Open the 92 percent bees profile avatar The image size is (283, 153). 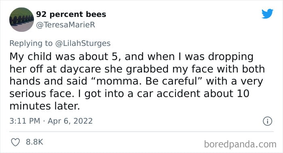point(21,19)
